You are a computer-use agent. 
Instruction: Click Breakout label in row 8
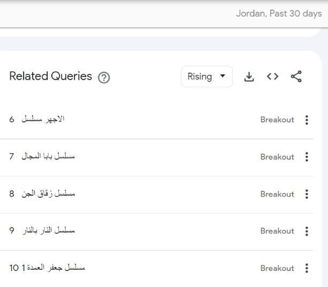277,194
